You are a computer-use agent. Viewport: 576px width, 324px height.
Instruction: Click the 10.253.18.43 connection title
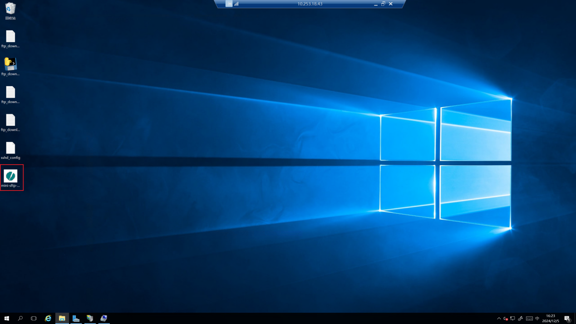coord(310,4)
